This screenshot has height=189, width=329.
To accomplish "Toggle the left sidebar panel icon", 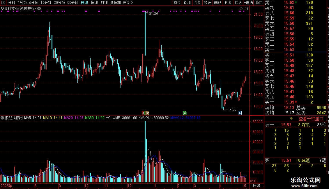I will [x=3, y=3].
